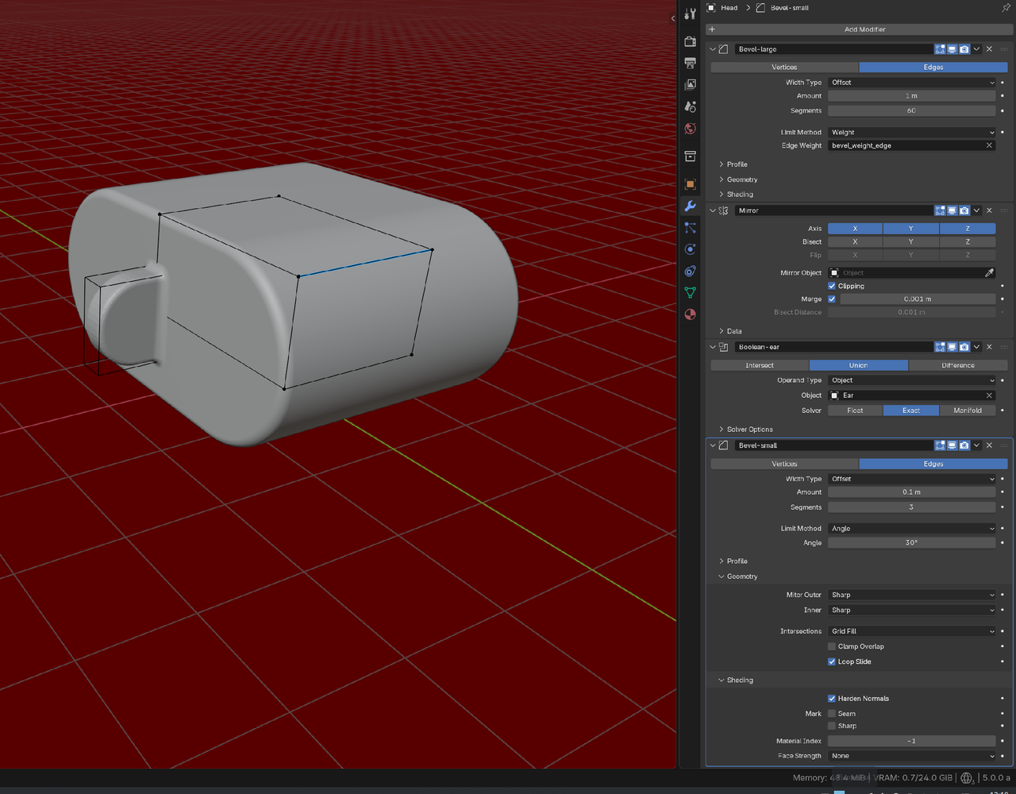Open the Intersections Grid Fill dropdown
Image resolution: width=1016 pixels, height=794 pixels.
911,631
